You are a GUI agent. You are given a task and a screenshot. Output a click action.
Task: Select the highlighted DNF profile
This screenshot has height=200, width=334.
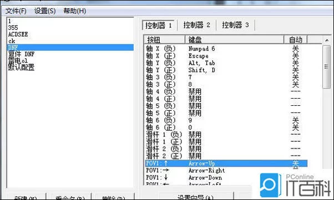[x=70, y=48]
